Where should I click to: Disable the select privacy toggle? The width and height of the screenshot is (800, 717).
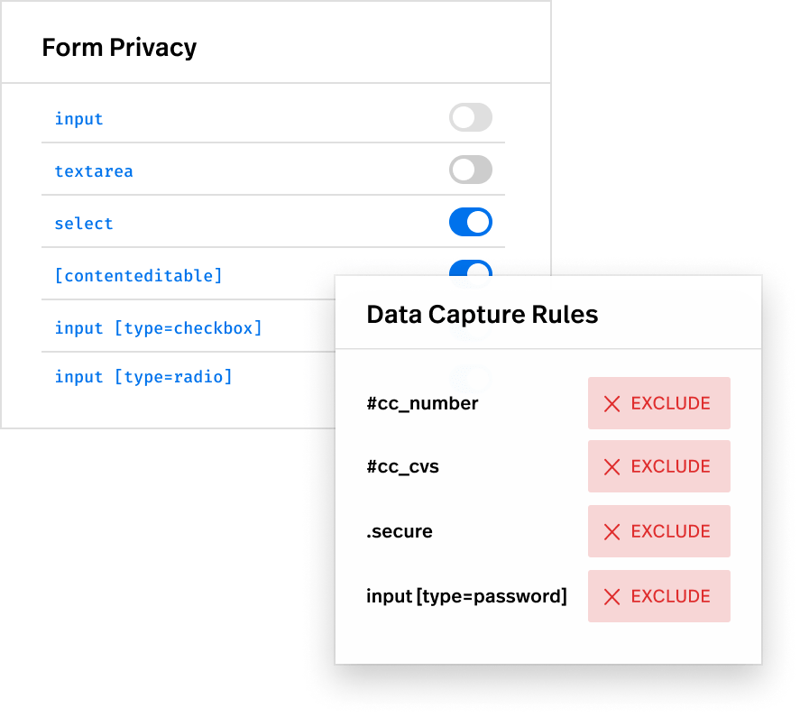pyautogui.click(x=471, y=222)
